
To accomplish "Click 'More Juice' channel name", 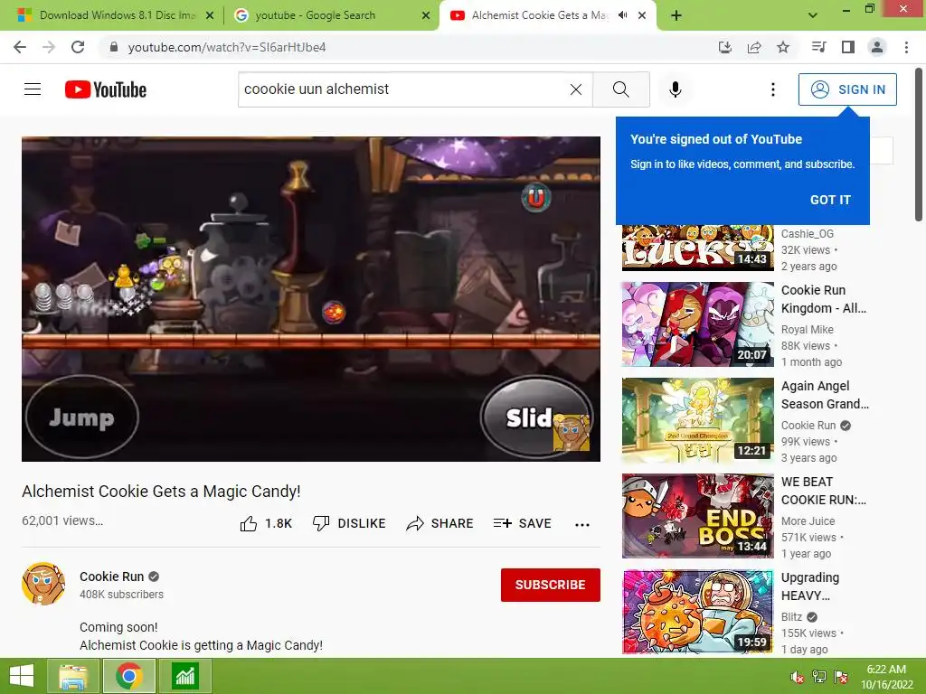I will pos(808,521).
